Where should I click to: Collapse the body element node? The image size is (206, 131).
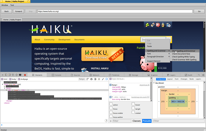click(x=4, y=88)
